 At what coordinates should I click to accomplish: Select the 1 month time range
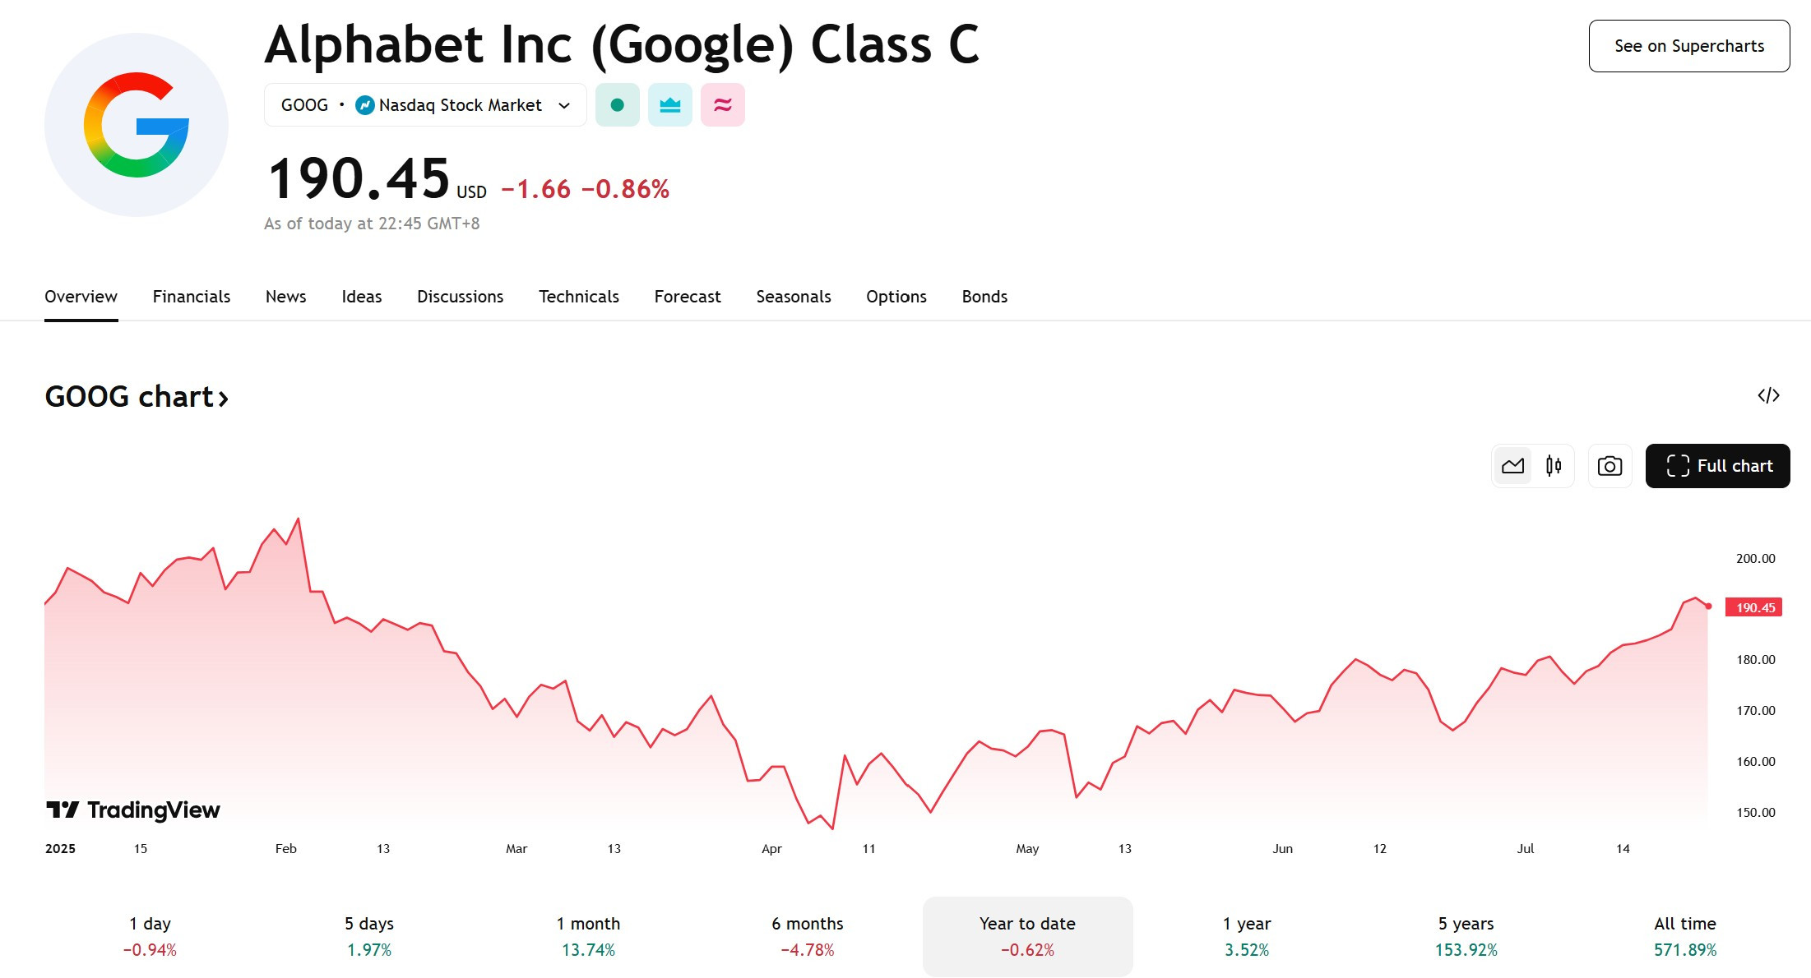[x=588, y=936]
